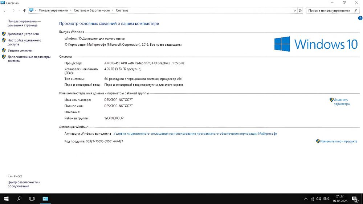The height and width of the screenshot is (204, 363).
Task: Click Система breadcrumb segment
Action: (x=122, y=11)
